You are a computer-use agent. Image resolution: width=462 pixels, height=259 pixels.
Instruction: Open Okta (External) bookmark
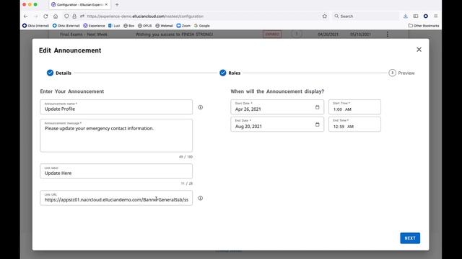click(x=66, y=26)
